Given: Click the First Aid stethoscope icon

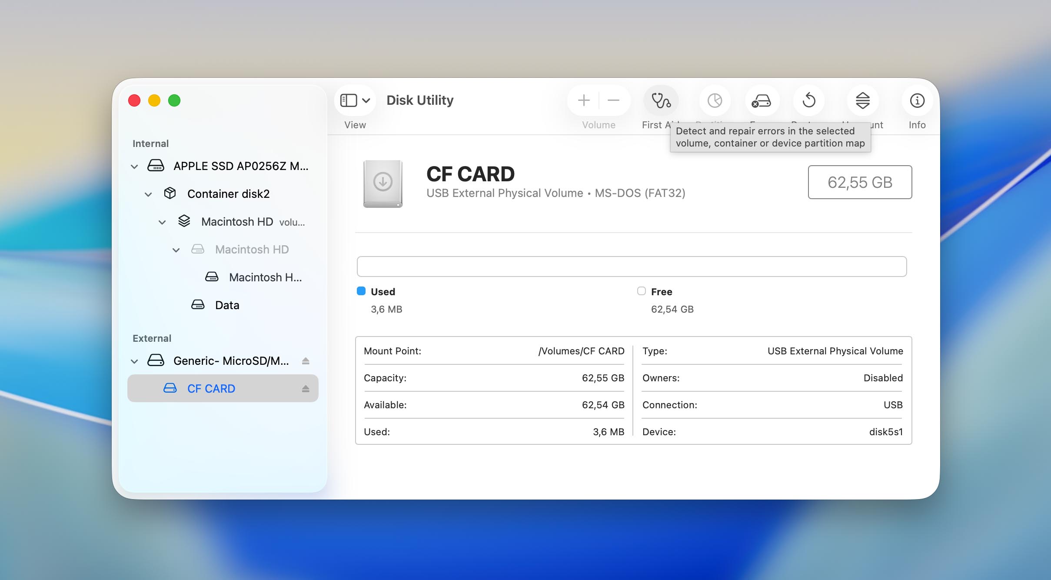Looking at the screenshot, I should pyautogui.click(x=661, y=101).
